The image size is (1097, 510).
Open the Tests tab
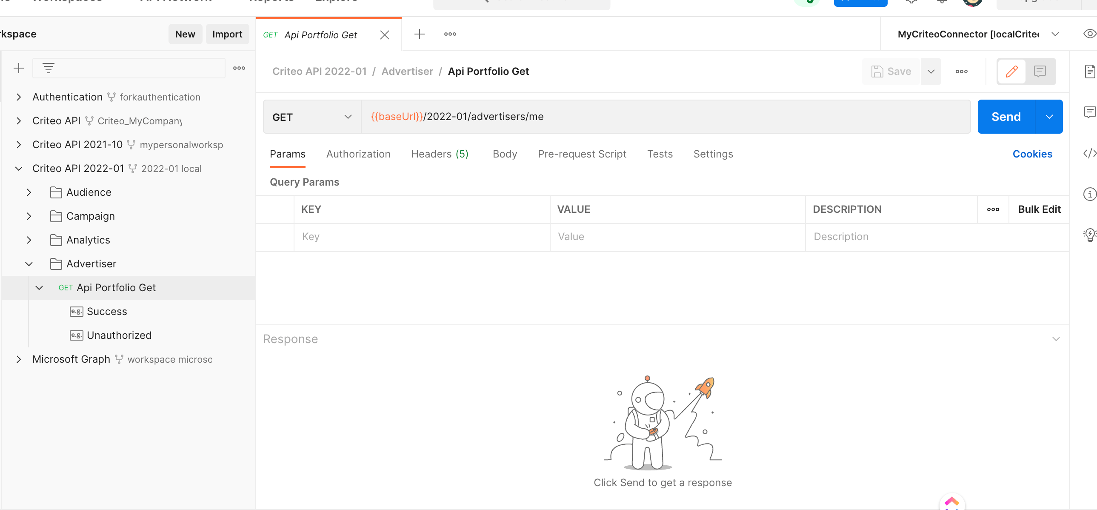(660, 154)
